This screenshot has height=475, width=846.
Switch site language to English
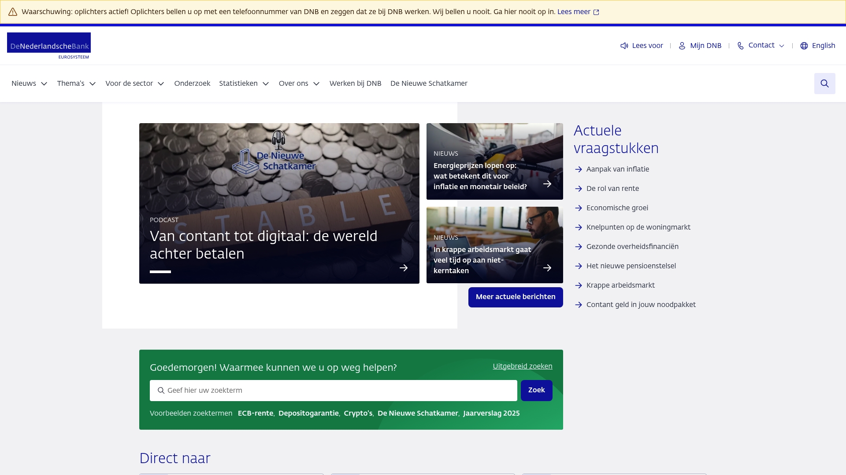pos(824,46)
